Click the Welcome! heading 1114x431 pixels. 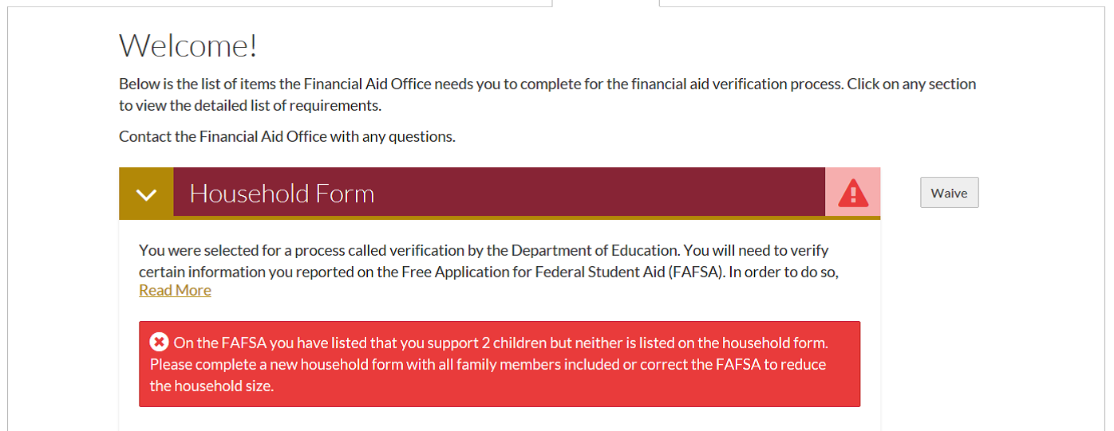pyautogui.click(x=188, y=45)
